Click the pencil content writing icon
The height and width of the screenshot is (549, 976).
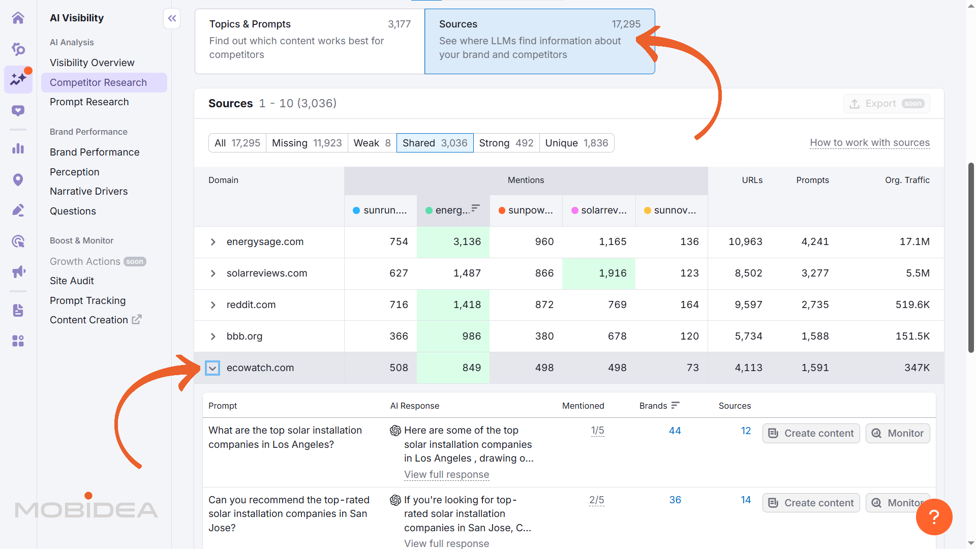18,210
